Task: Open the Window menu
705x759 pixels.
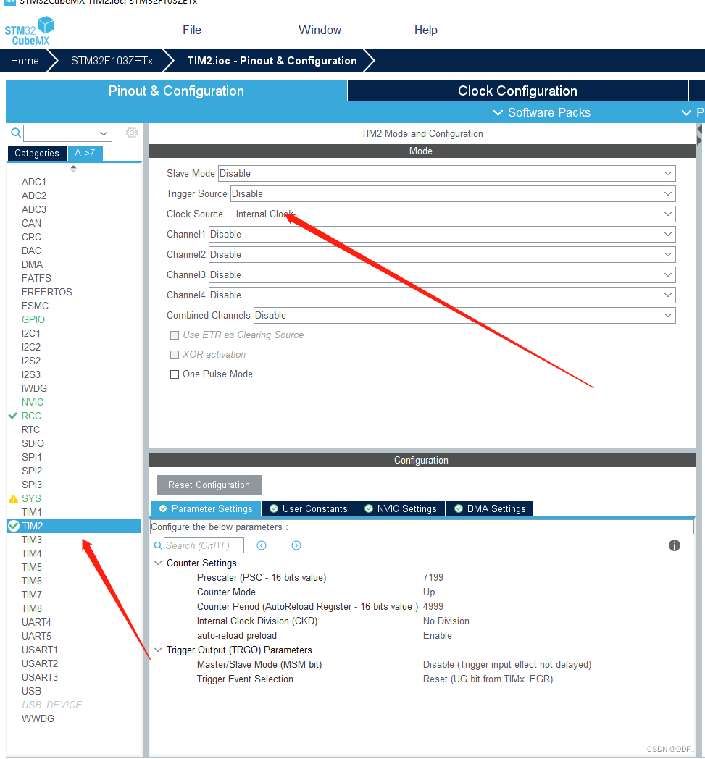Action: pyautogui.click(x=320, y=30)
